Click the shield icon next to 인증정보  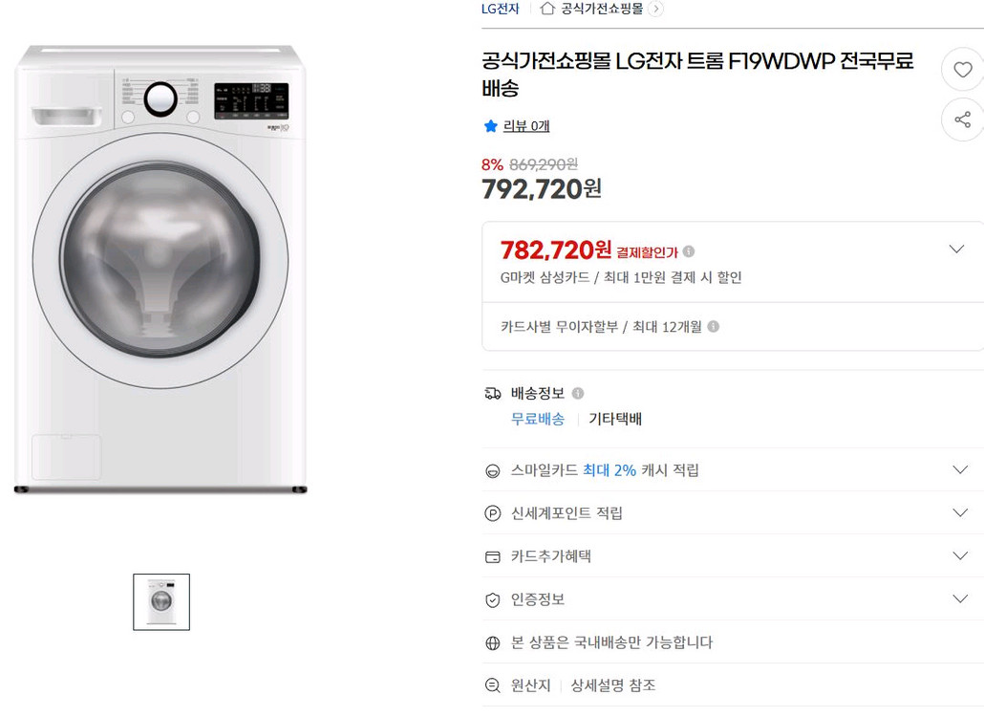491,598
